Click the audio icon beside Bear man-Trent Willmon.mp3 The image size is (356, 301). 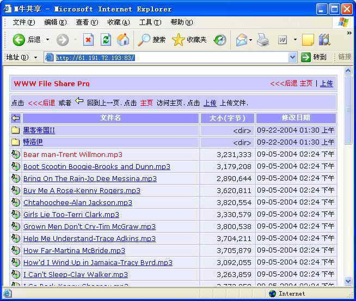[15, 154]
